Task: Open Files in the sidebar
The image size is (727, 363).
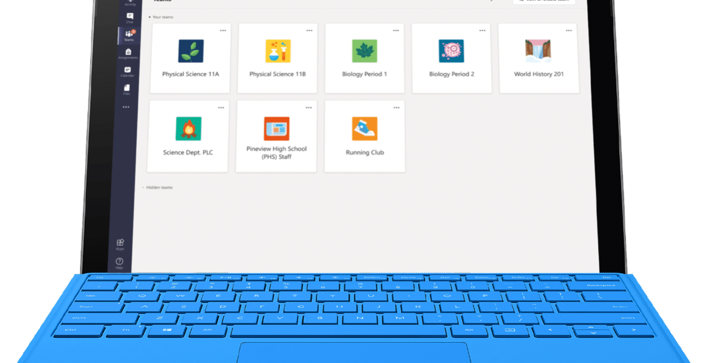Action: coord(127,89)
